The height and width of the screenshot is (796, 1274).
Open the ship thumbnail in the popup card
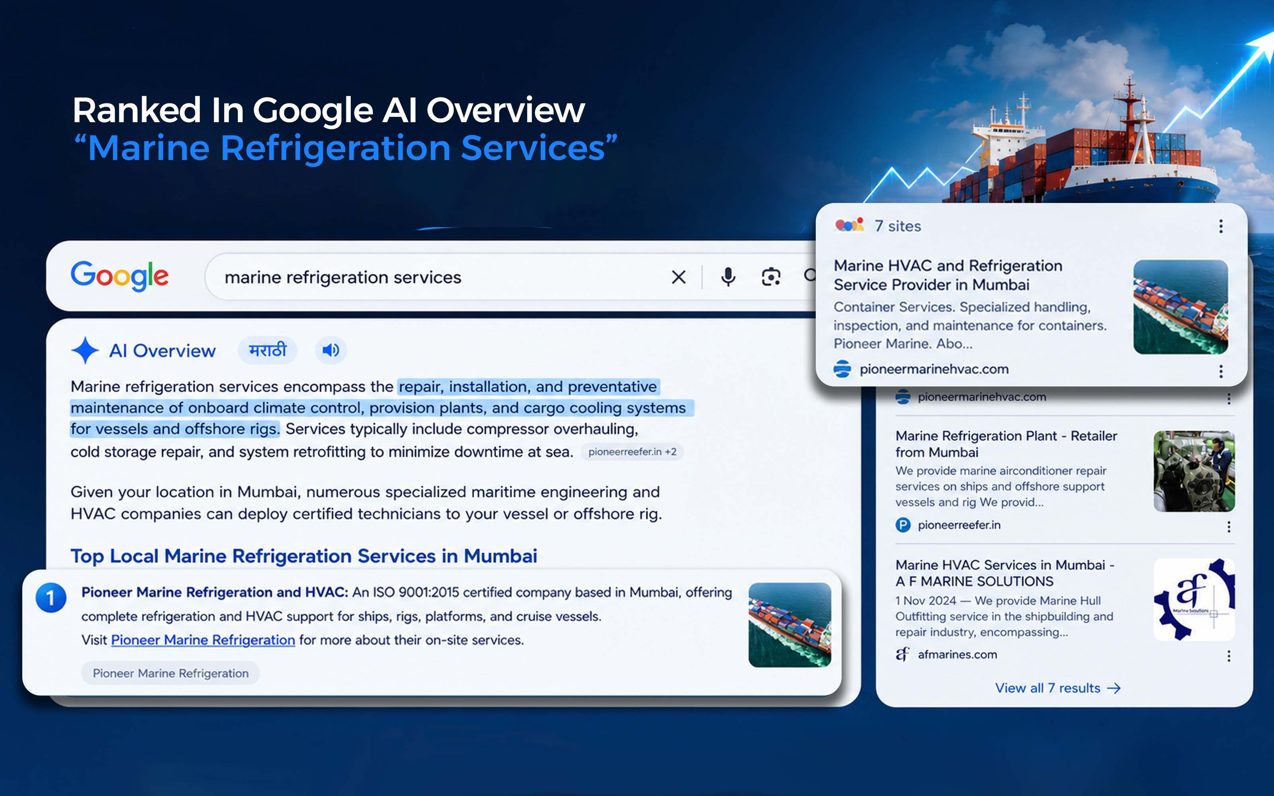pos(1180,307)
